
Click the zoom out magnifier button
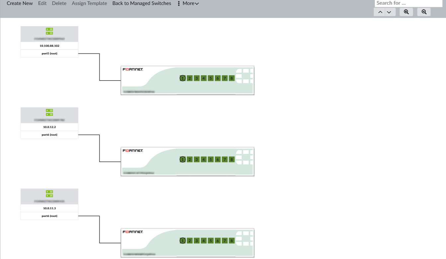coord(424,12)
